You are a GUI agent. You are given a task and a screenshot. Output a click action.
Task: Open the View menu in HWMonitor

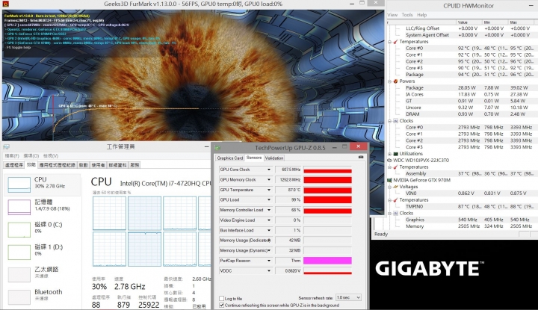pos(392,15)
